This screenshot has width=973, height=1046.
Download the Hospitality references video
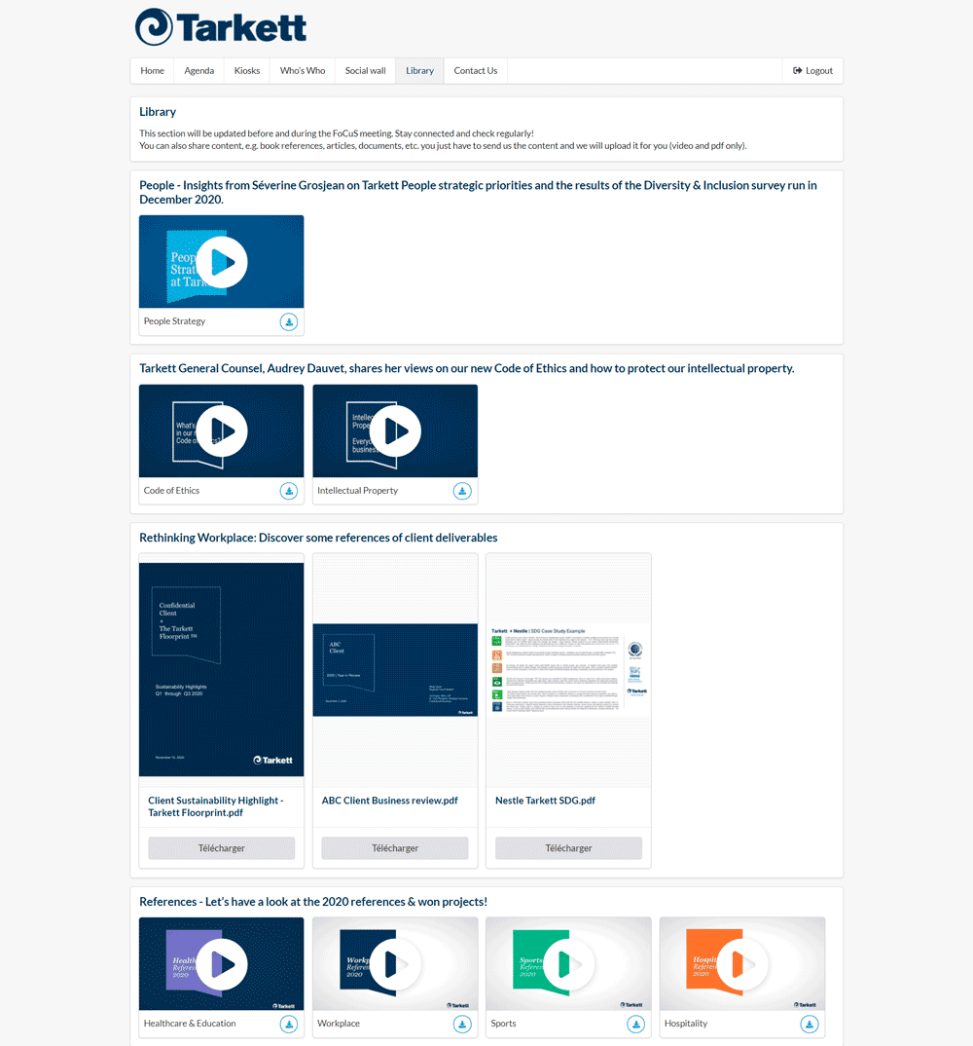809,1025
